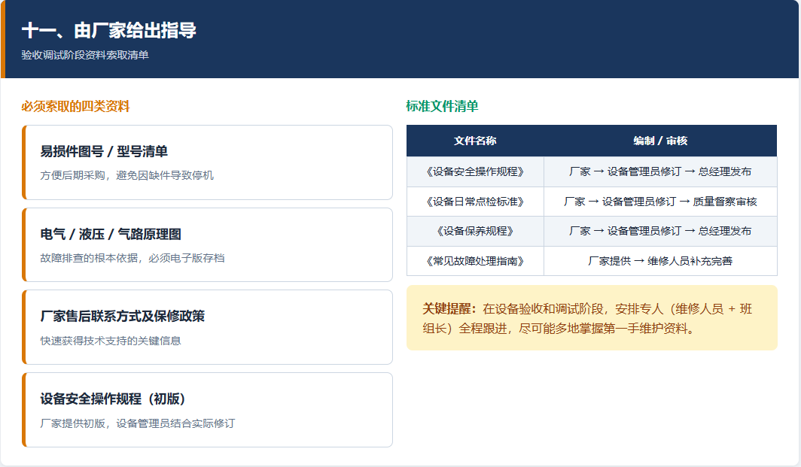Click text 厂家提供初版，设备管理员结合实际修订
The width and height of the screenshot is (801, 467).
pos(138,423)
